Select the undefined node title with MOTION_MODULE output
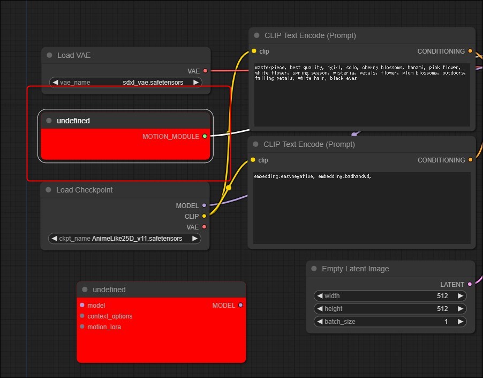The image size is (483, 378). click(73, 121)
